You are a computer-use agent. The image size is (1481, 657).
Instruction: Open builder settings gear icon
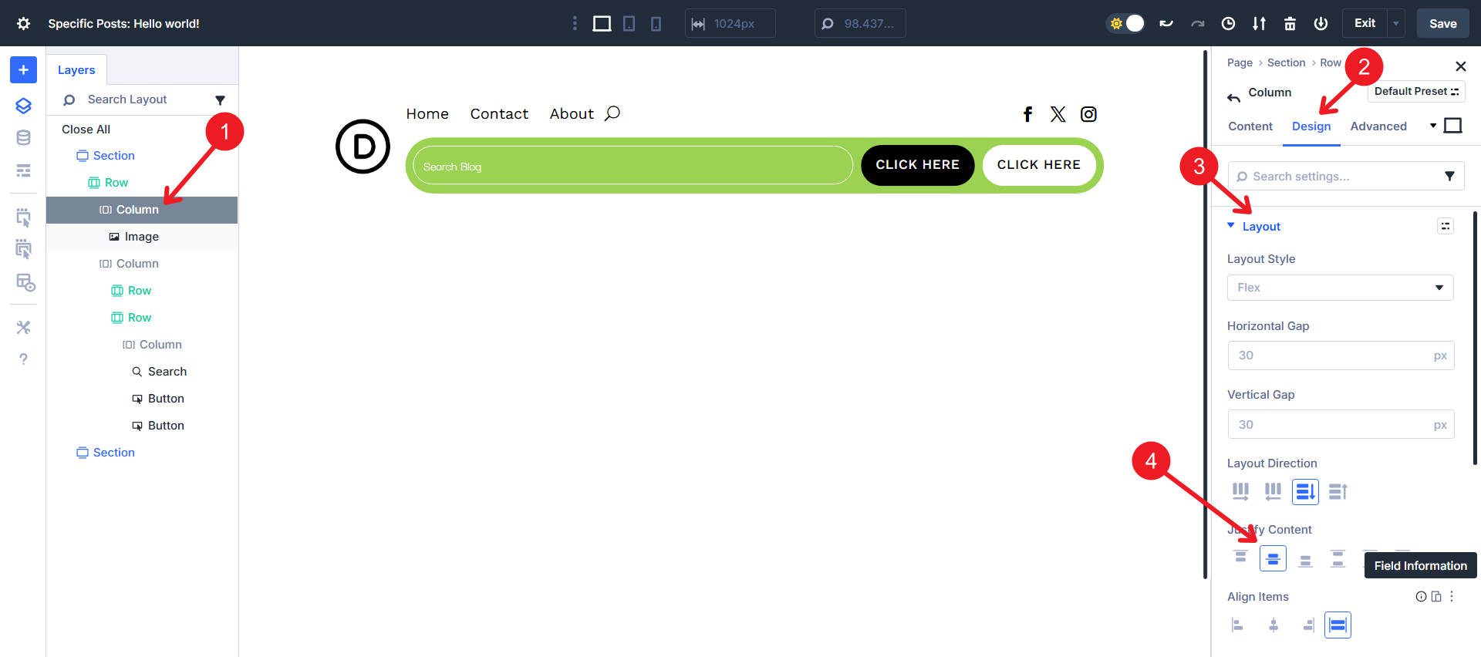pos(23,24)
